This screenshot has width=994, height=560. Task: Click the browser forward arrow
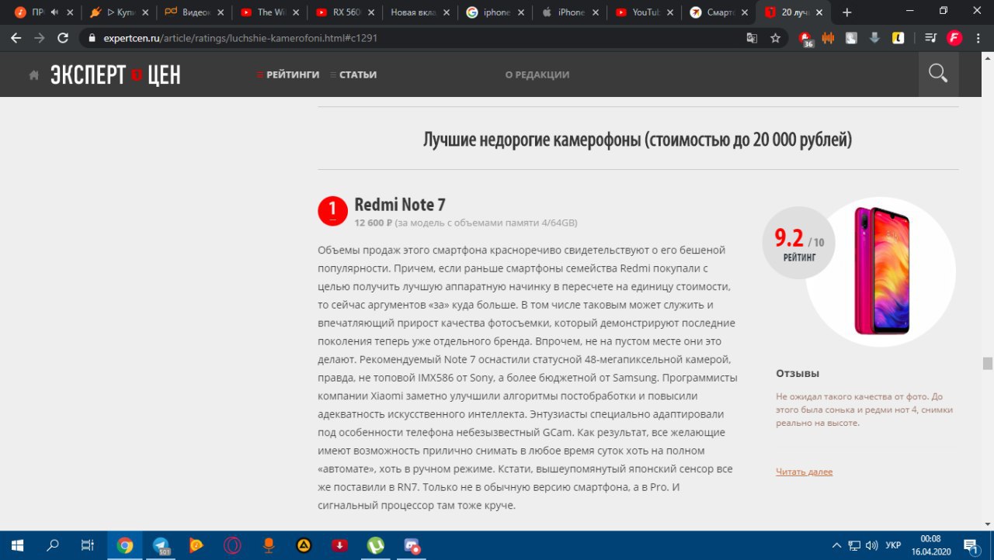40,38
